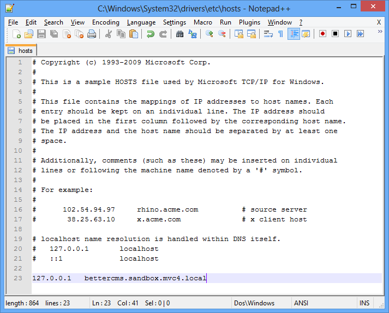Click the Redo arrow icon

pyautogui.click(x=163, y=34)
